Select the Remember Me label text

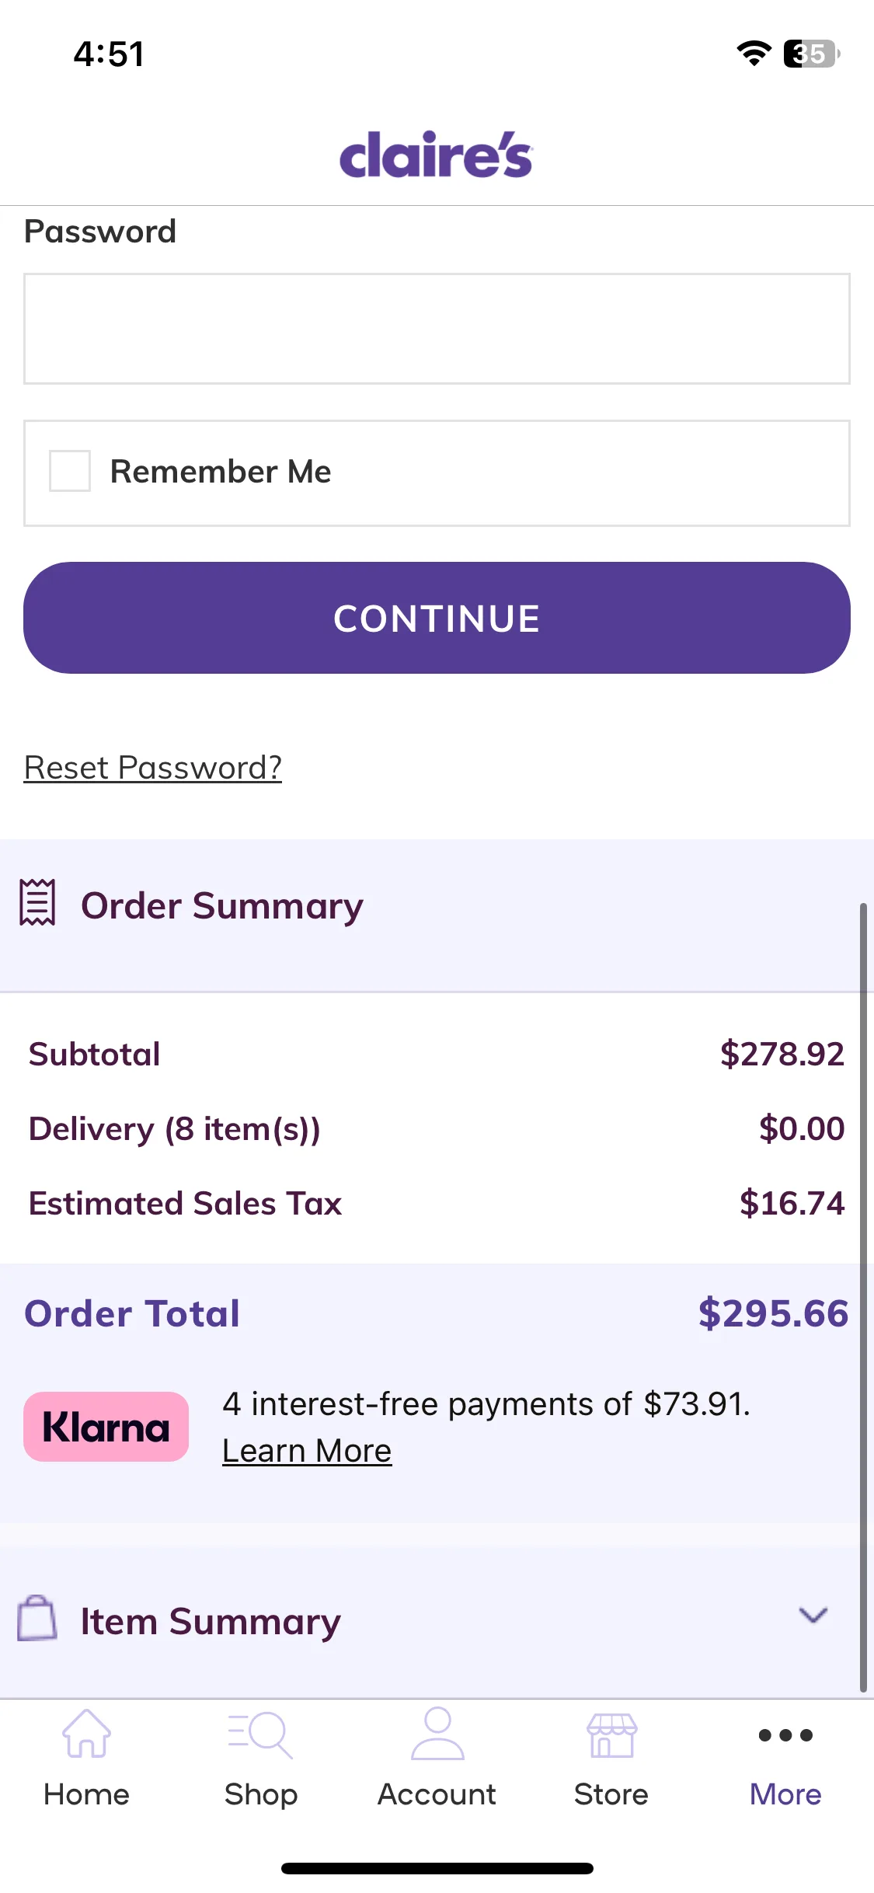pos(221,472)
